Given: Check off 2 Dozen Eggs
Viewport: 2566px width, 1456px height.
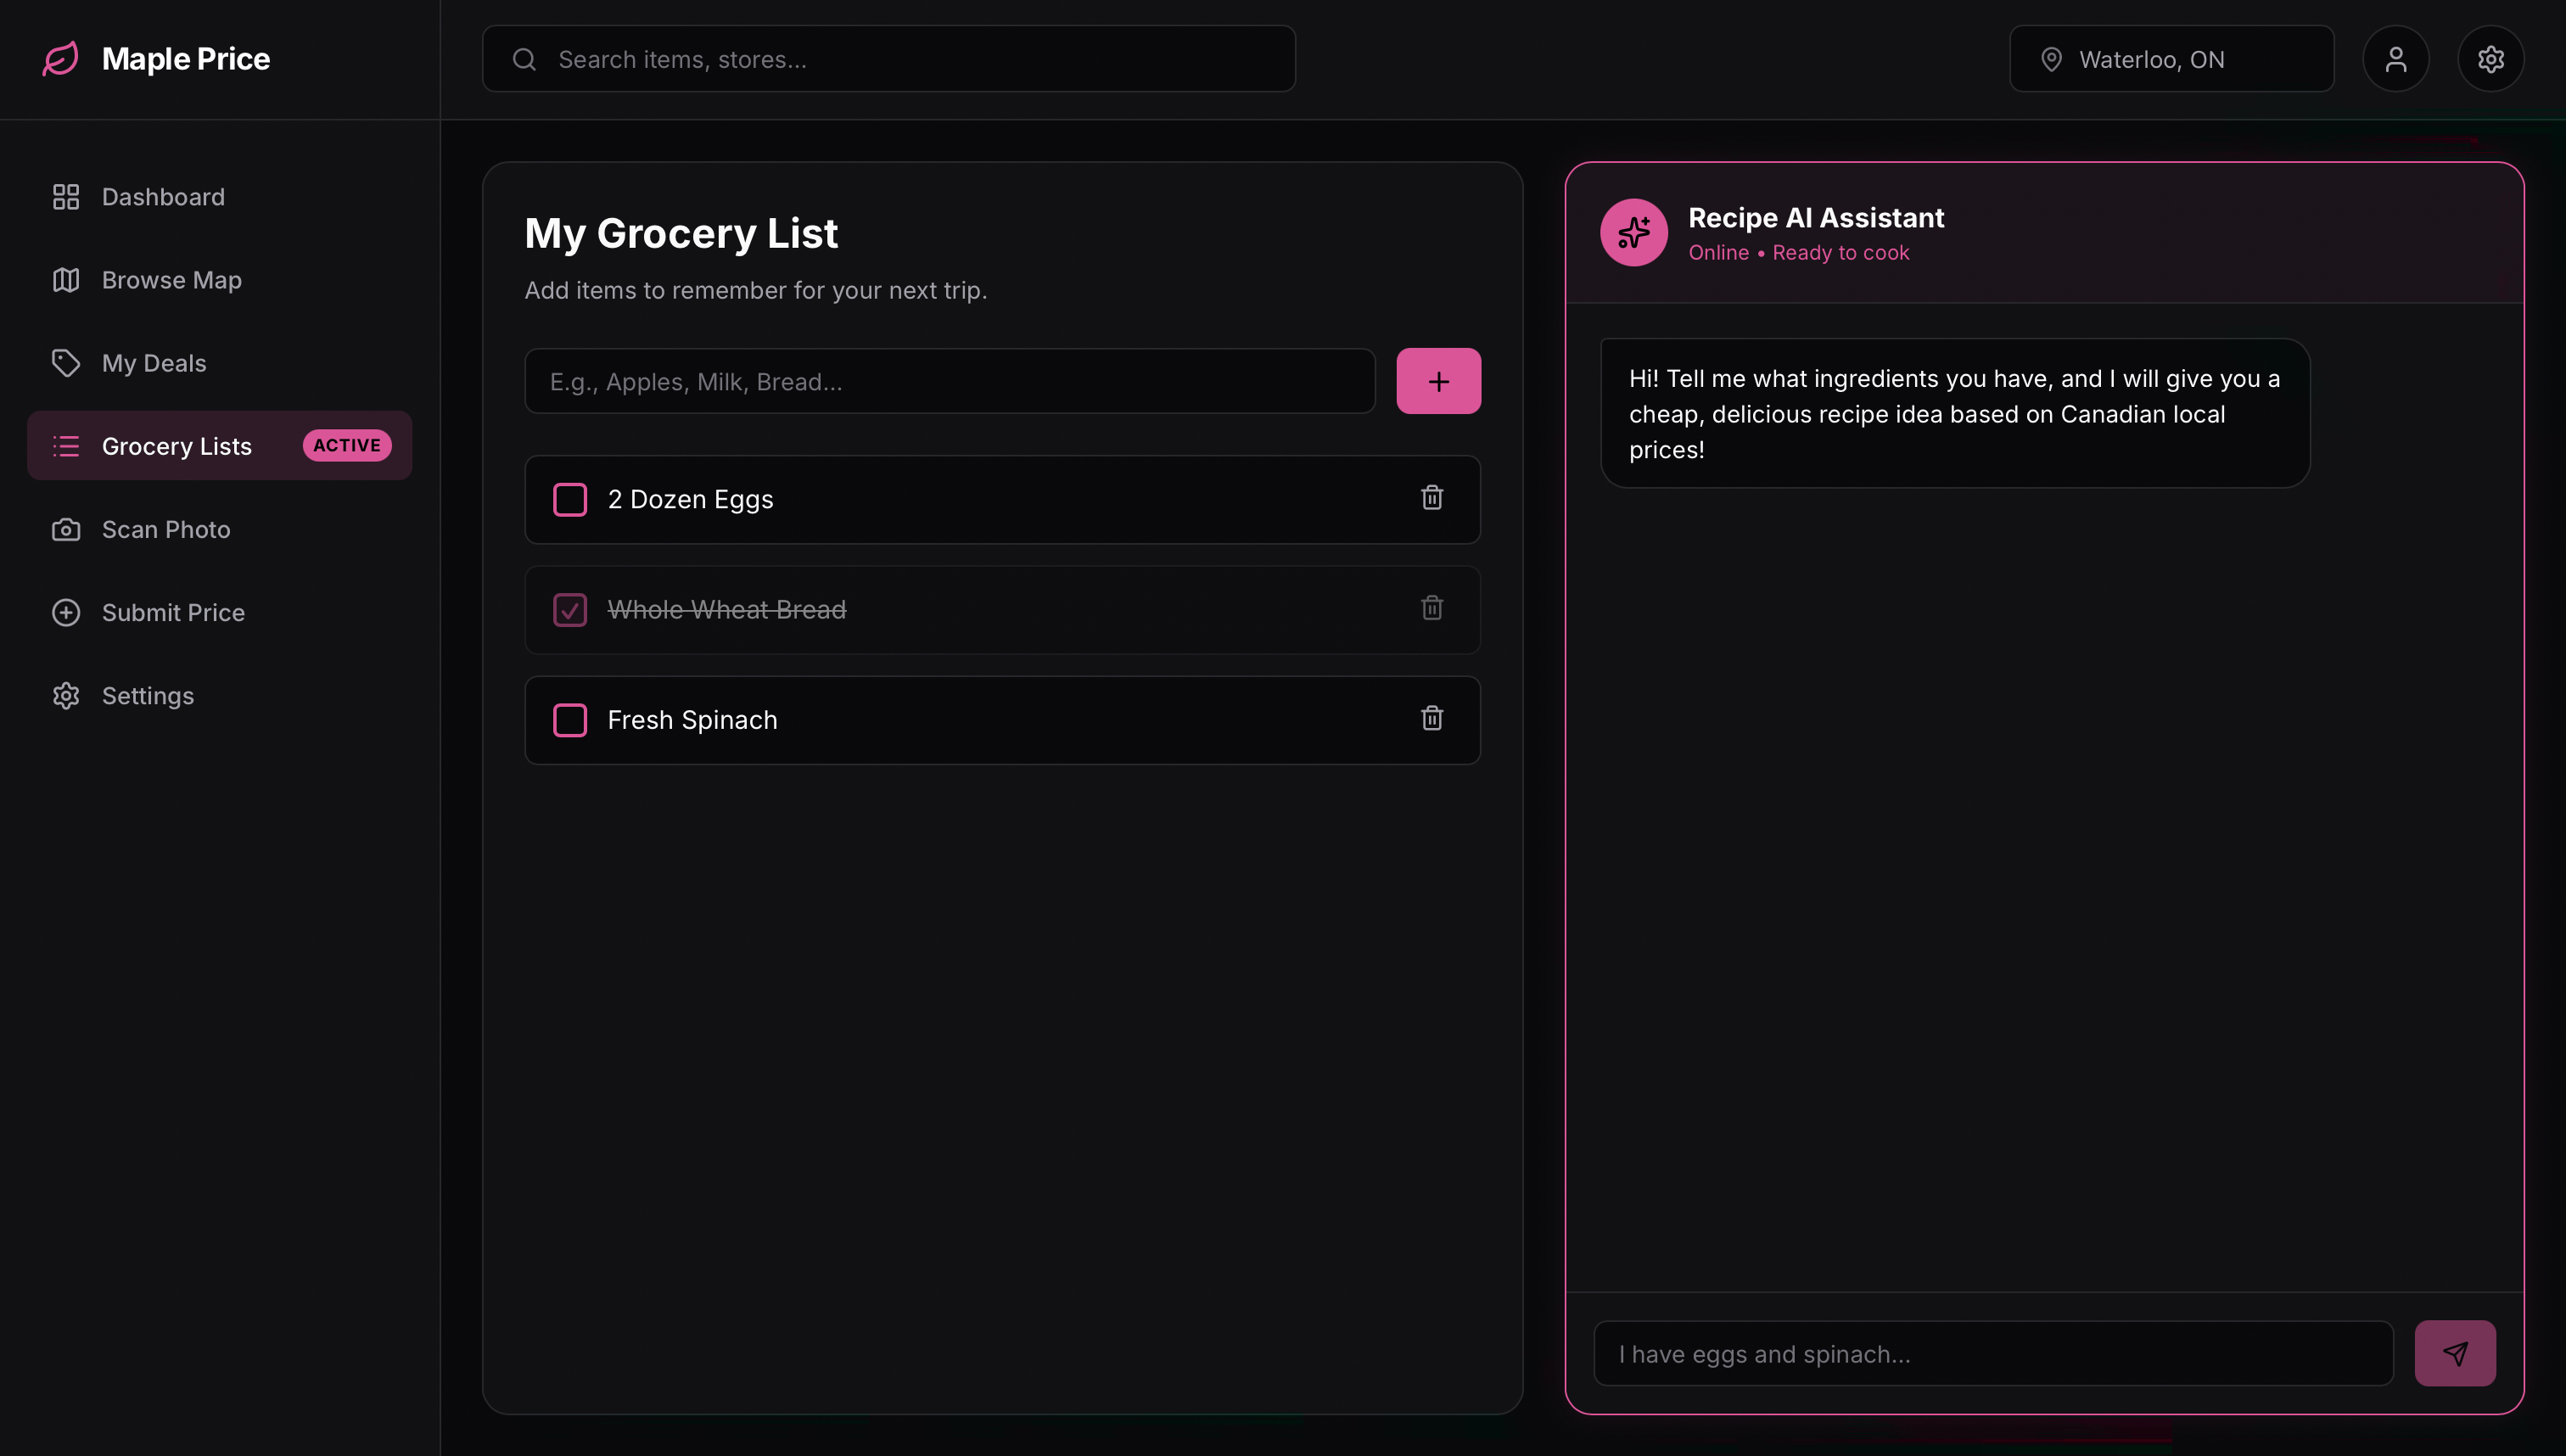Looking at the screenshot, I should [x=570, y=499].
